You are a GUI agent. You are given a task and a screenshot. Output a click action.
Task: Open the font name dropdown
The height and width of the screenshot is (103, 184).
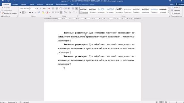[x=28, y=9]
